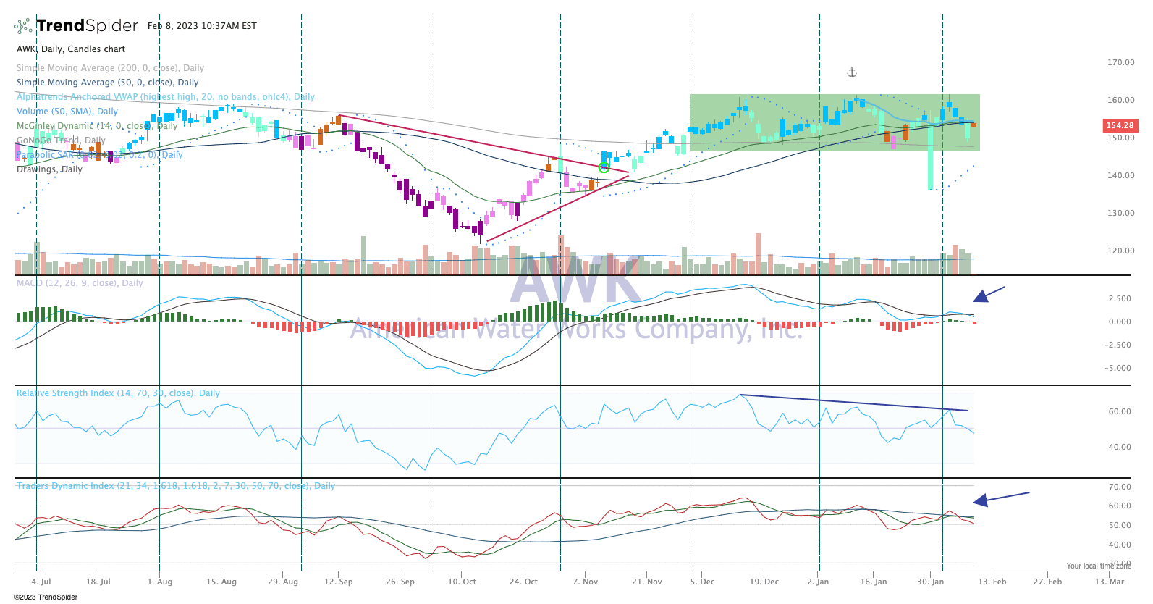This screenshot has height=604, width=1153.
Task: Toggle the Parabolic SAR legend entry
Action: click(x=99, y=155)
